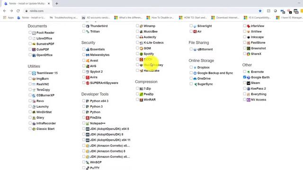
Task: Click JDK (AdoptOpenJDK) x64 11 label
Action: click(x=110, y=140)
